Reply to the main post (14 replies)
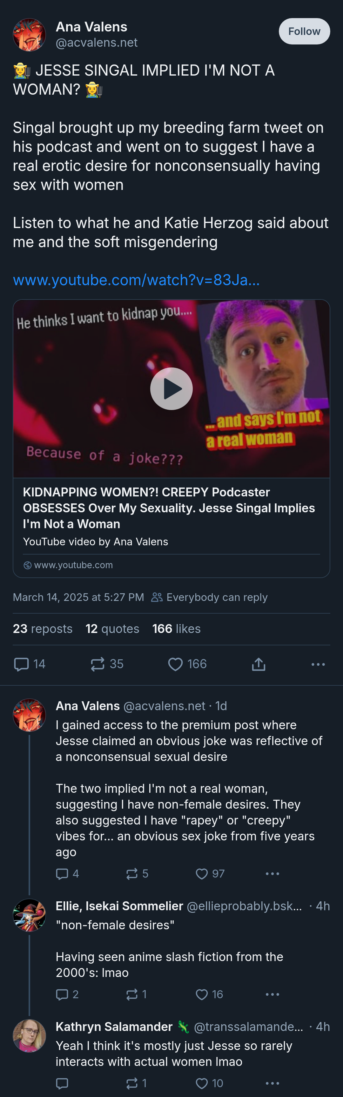This screenshot has width=343, height=1097. pyautogui.click(x=30, y=664)
